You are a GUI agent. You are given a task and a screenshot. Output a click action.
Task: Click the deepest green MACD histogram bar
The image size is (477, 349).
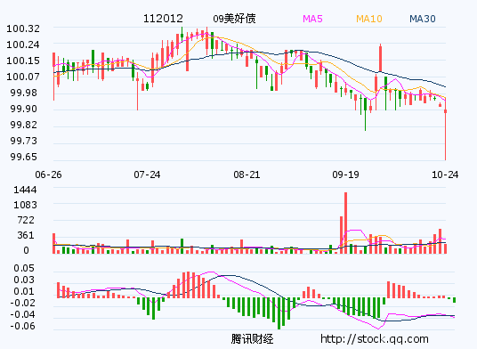(279, 313)
